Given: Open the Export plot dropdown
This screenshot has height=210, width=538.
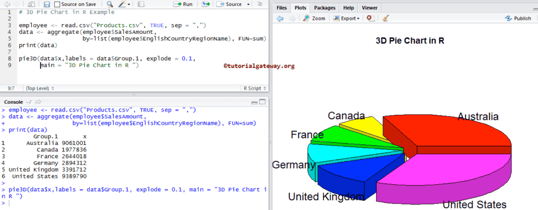Looking at the screenshot, I should pos(346,19).
